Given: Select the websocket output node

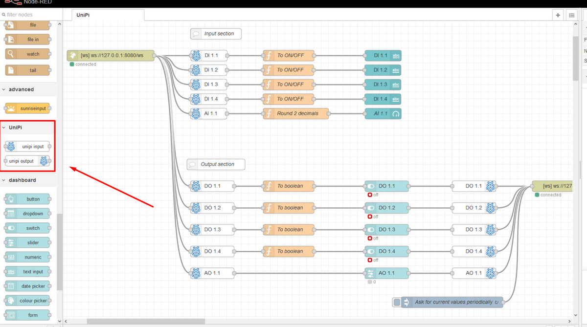Looking at the screenshot, I should [553, 186].
